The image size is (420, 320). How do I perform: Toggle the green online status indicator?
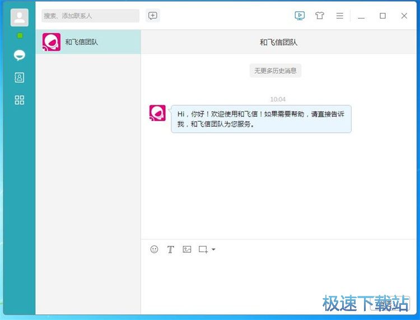point(20,36)
